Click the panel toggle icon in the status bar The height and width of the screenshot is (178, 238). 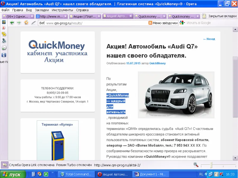(4, 165)
